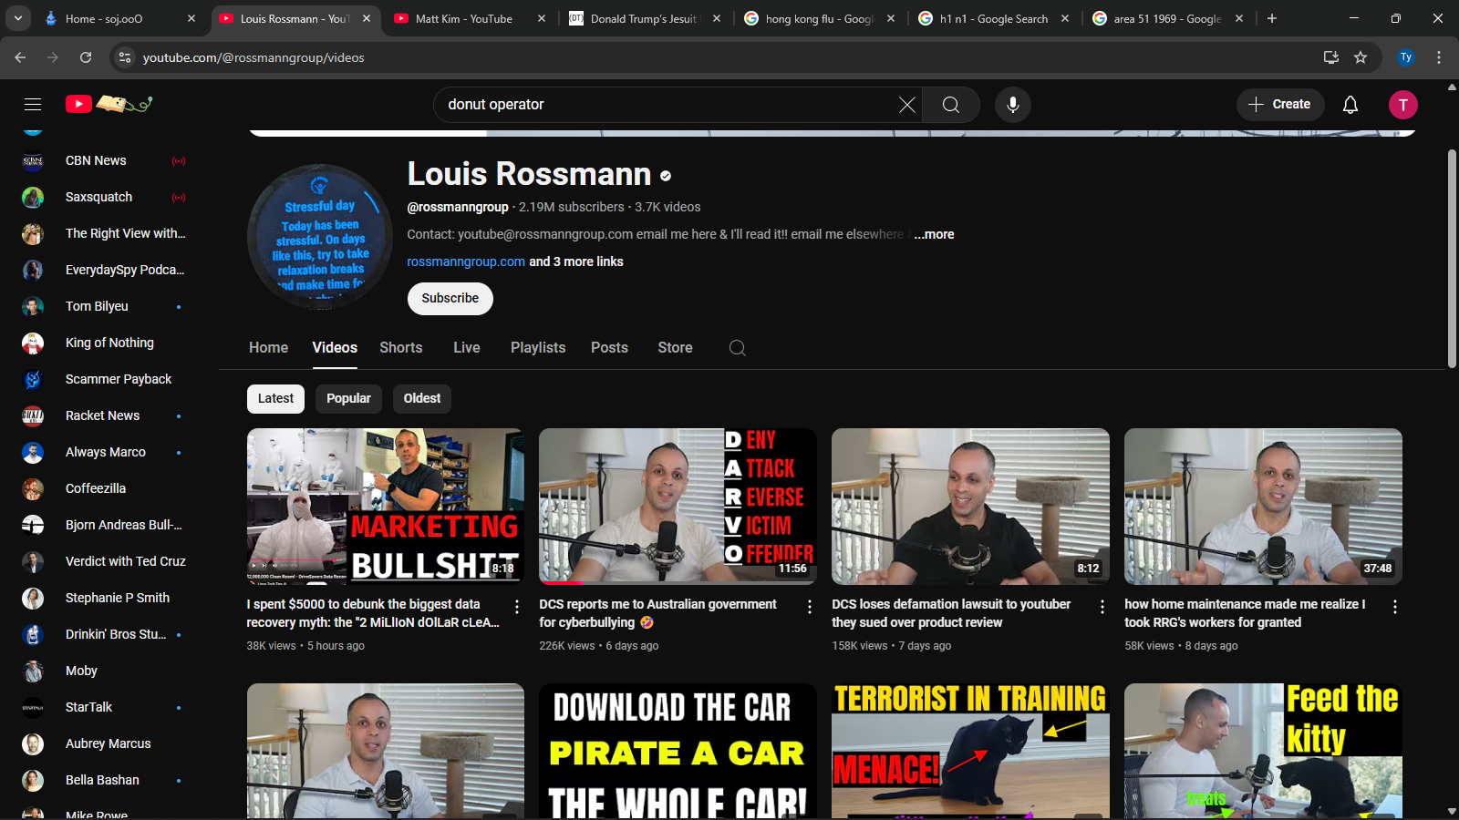Play the 37:48 home maintenance thumbnail

point(1263,507)
